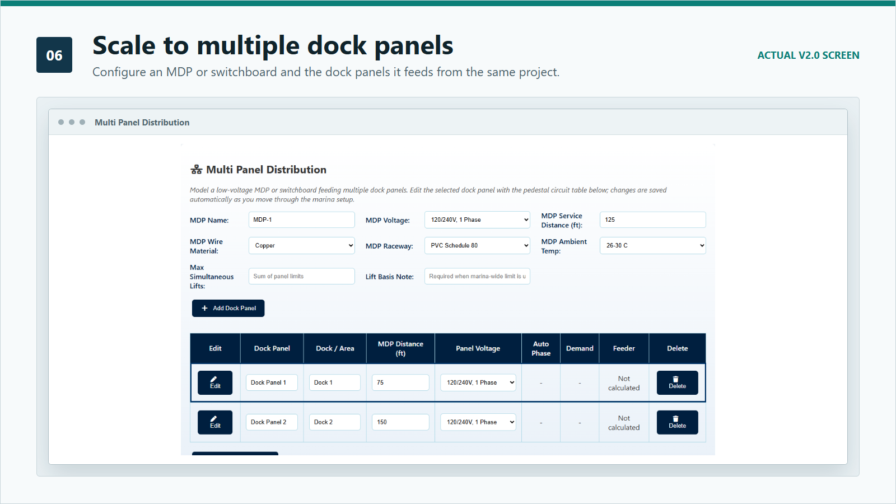Open Panel Voltage dropdown for Dock Panel 1
This screenshot has width=896, height=504.
pyautogui.click(x=478, y=382)
